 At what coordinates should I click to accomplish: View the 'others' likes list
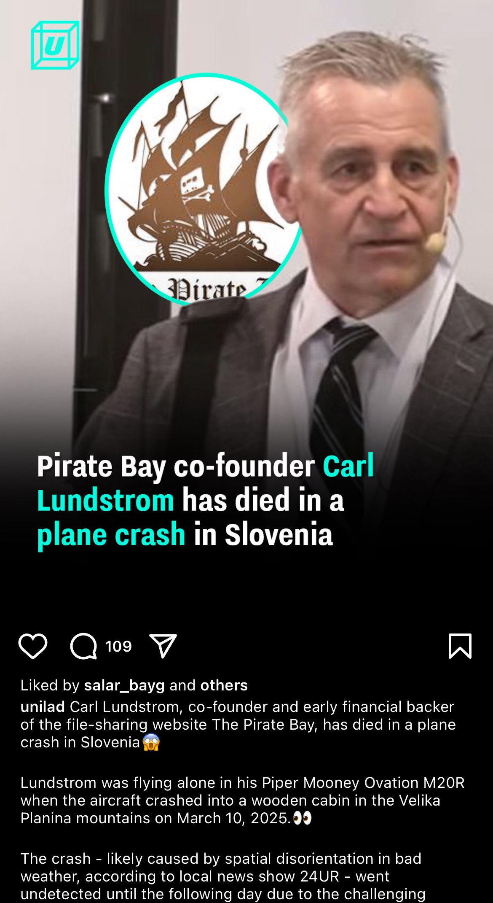point(224,685)
